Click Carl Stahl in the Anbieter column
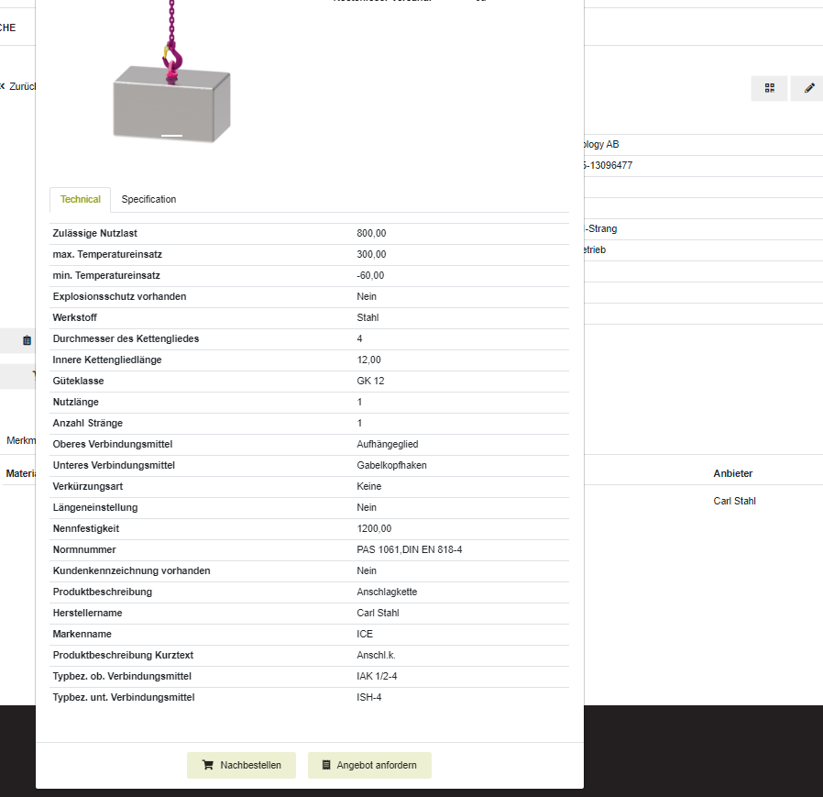 pyautogui.click(x=734, y=501)
